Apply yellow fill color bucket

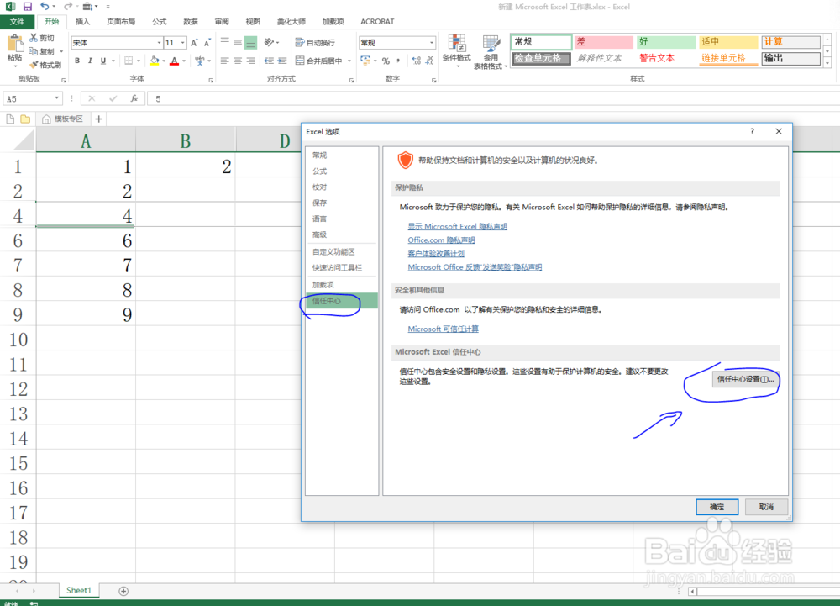(155, 61)
